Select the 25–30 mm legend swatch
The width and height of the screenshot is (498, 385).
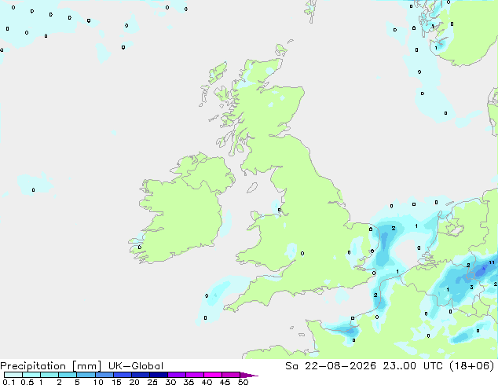point(158,375)
